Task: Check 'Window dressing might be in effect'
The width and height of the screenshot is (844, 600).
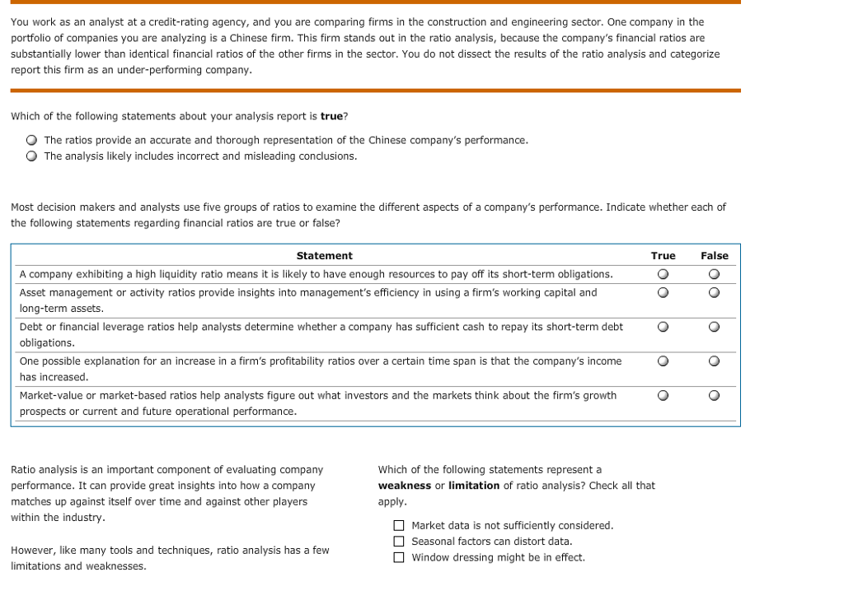Action: (x=399, y=557)
